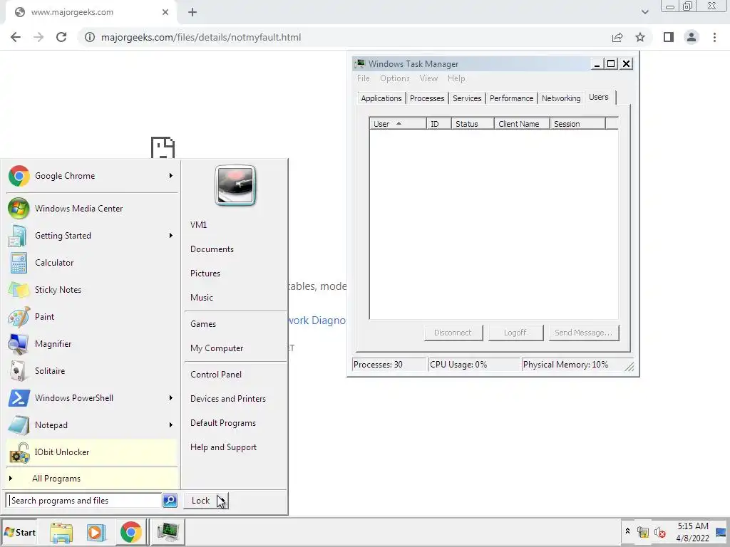730x547 pixels.
Task: Reload the majorgeeks page
Action: click(x=61, y=37)
